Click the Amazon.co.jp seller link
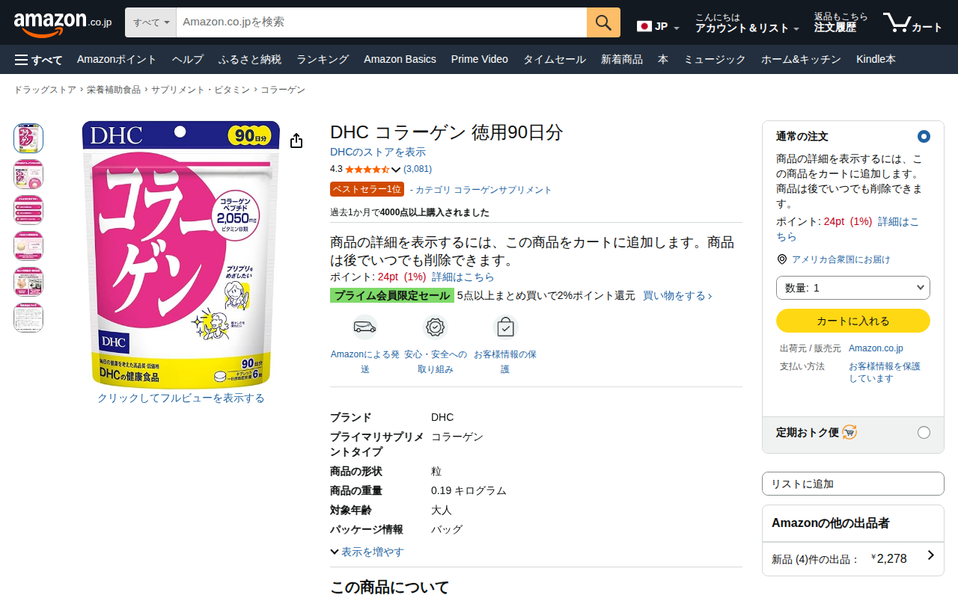The image size is (958, 598). (x=876, y=348)
